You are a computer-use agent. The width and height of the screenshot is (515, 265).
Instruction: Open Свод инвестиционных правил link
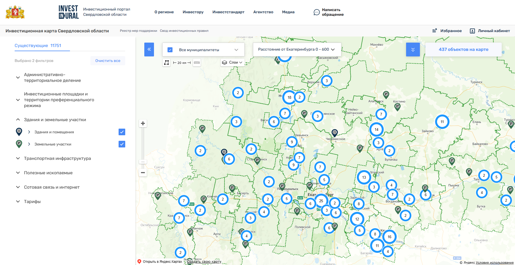pyautogui.click(x=184, y=31)
